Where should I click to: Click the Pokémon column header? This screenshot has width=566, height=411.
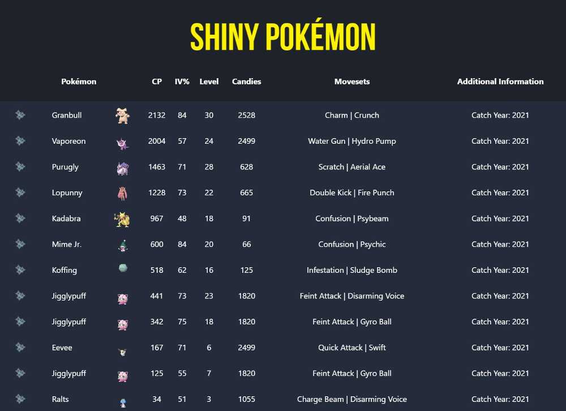tap(79, 82)
